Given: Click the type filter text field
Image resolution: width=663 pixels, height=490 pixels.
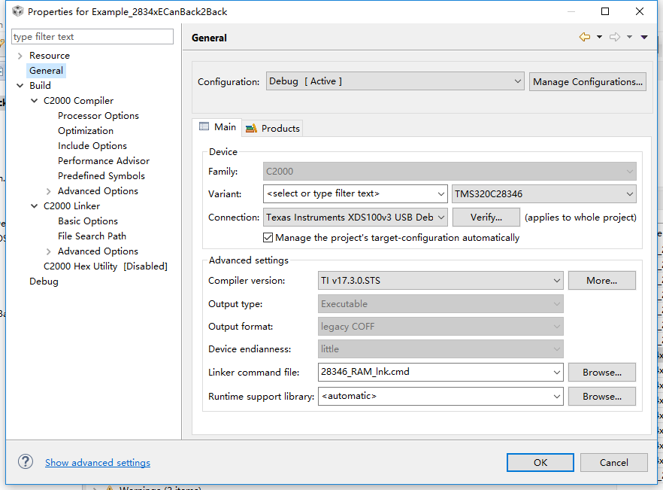Looking at the screenshot, I should pyautogui.click(x=92, y=37).
